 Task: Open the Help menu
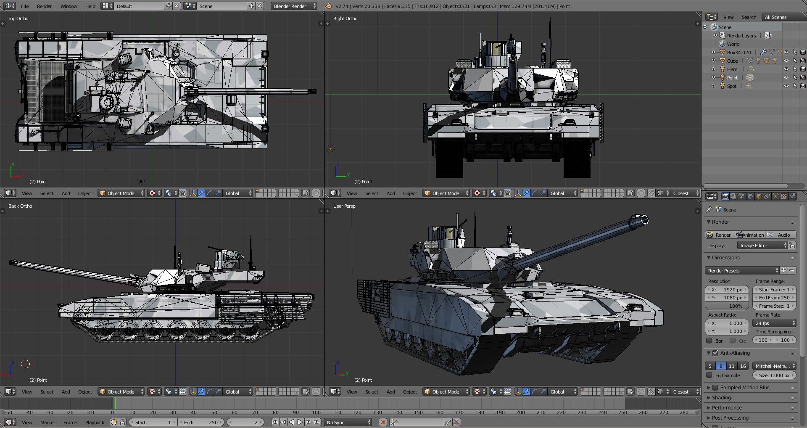[90, 6]
